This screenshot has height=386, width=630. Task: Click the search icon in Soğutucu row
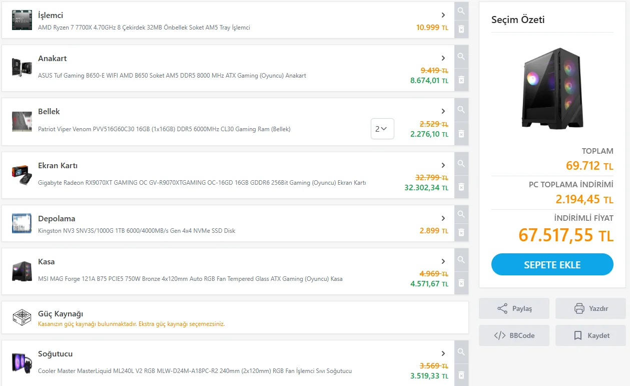[461, 352]
